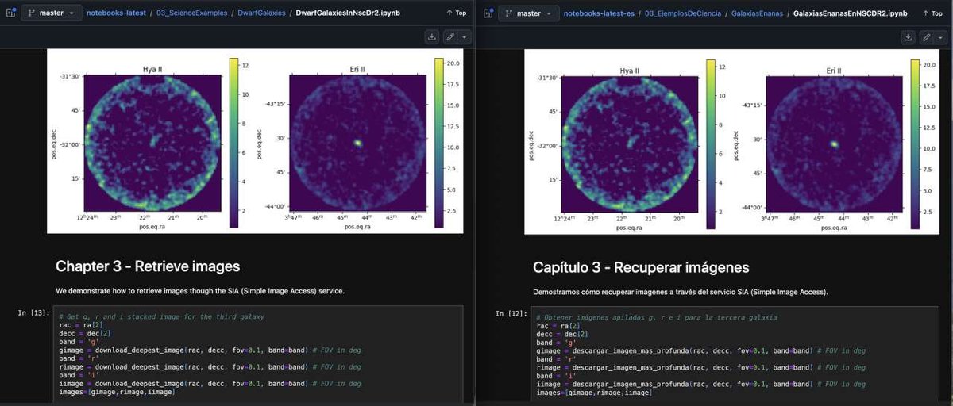Expand edit options arrow in right window
This screenshot has width=953, height=406.
[941, 37]
